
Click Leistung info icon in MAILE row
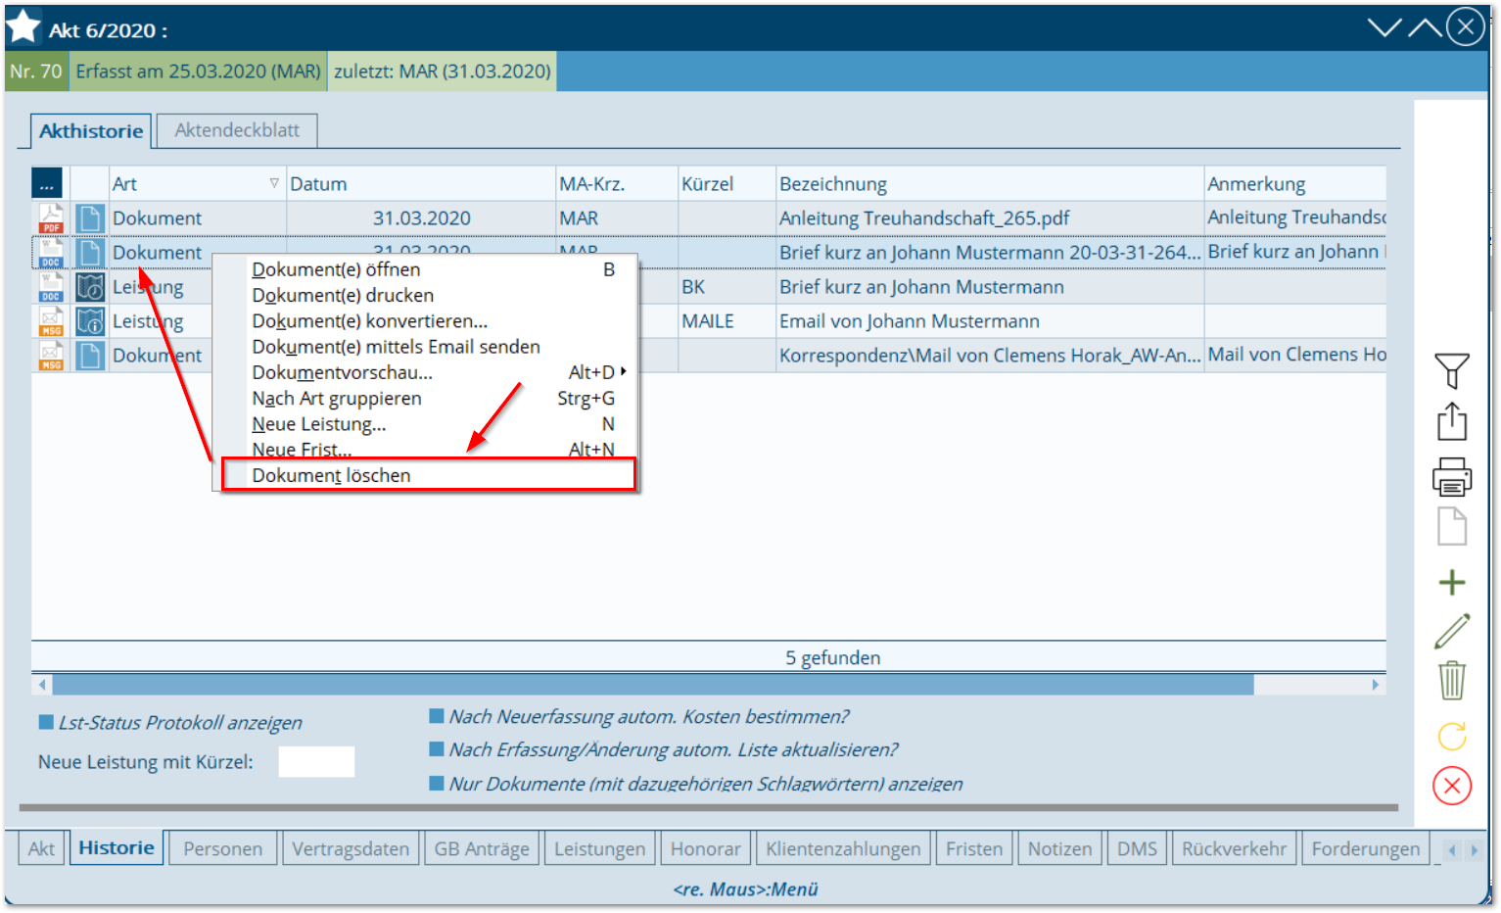(90, 320)
